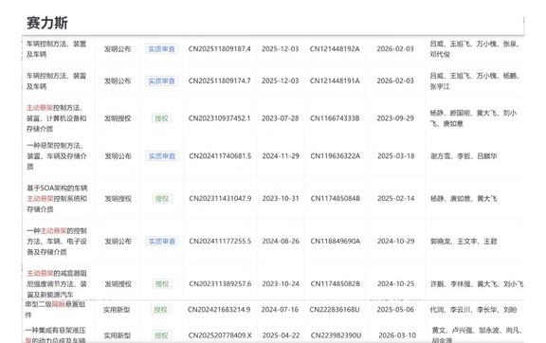The width and height of the screenshot is (546, 343).
Task: Click the publication date 2025-02-14
Action: [x=396, y=198]
